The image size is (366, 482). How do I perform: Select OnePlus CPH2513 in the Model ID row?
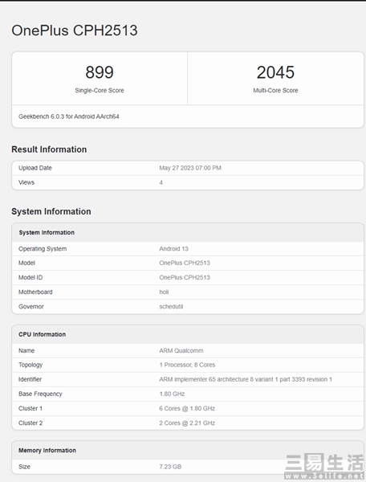[x=185, y=277]
